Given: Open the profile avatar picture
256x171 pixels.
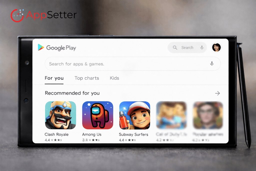Looking at the screenshot, I should [216, 47].
